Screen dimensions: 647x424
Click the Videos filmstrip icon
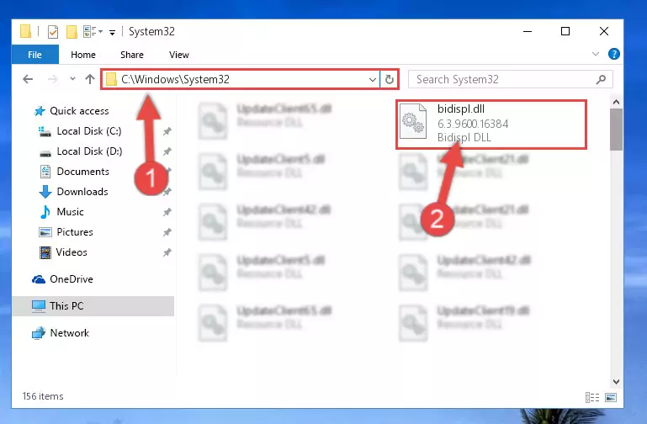click(x=45, y=252)
